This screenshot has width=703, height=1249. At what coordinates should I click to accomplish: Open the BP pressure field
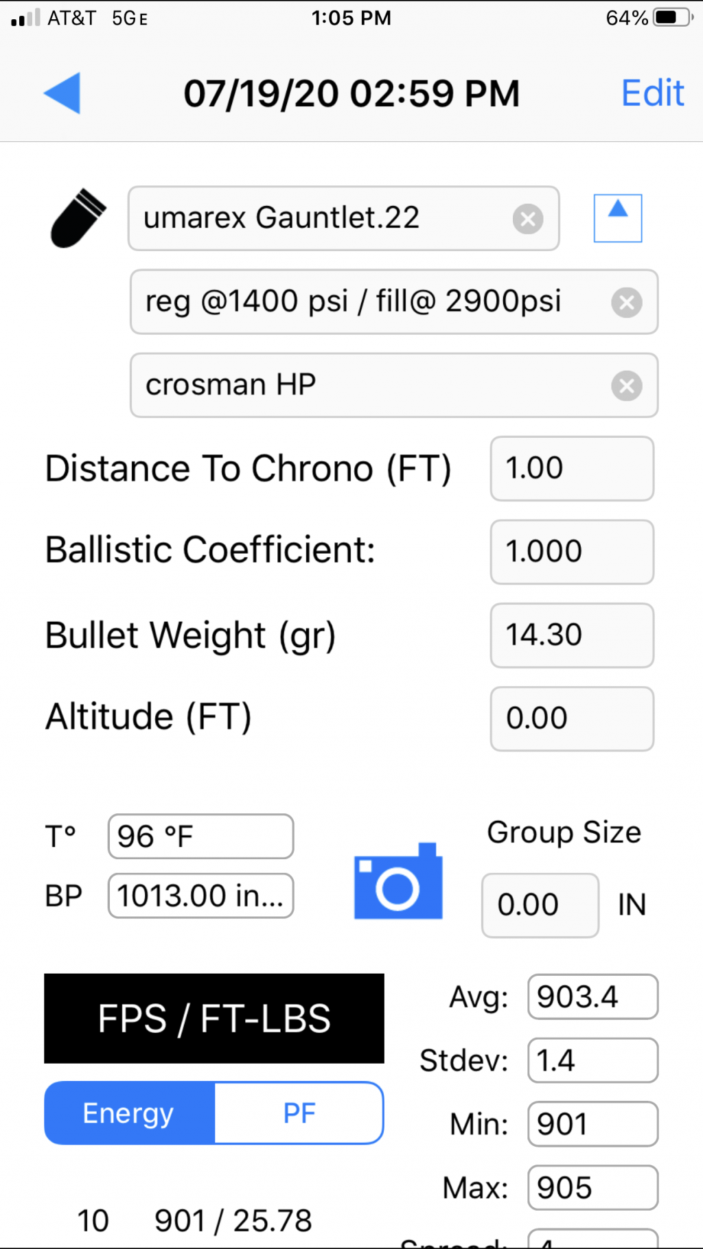200,896
